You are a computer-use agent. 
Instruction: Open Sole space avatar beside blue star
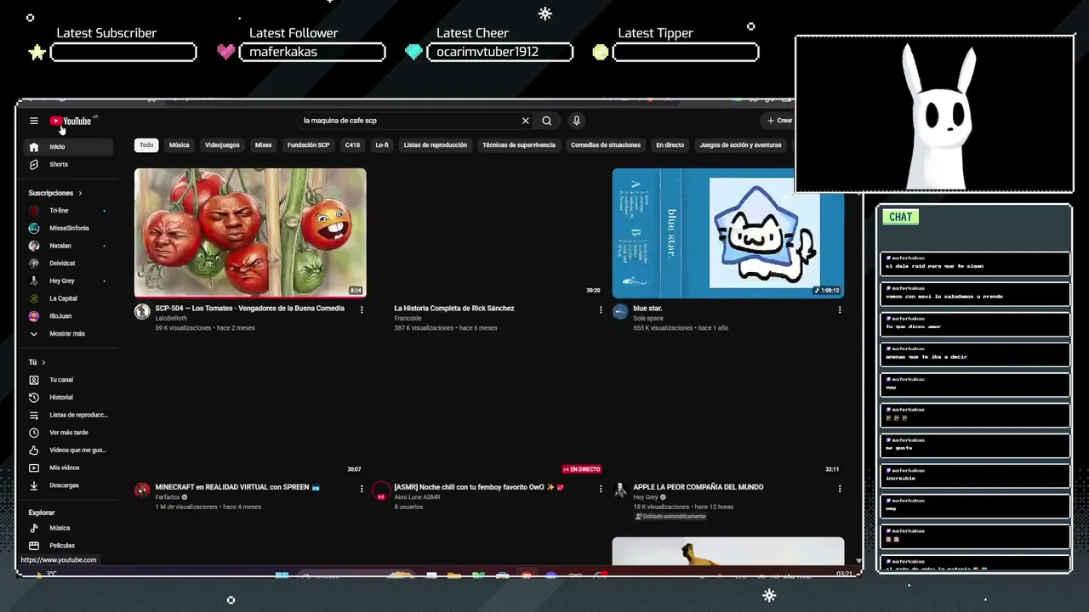(620, 312)
